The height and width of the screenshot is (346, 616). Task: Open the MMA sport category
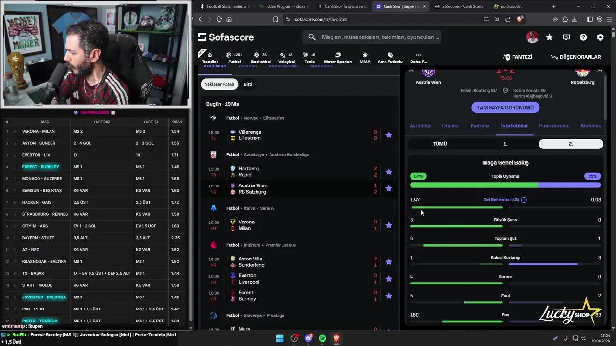365,58
